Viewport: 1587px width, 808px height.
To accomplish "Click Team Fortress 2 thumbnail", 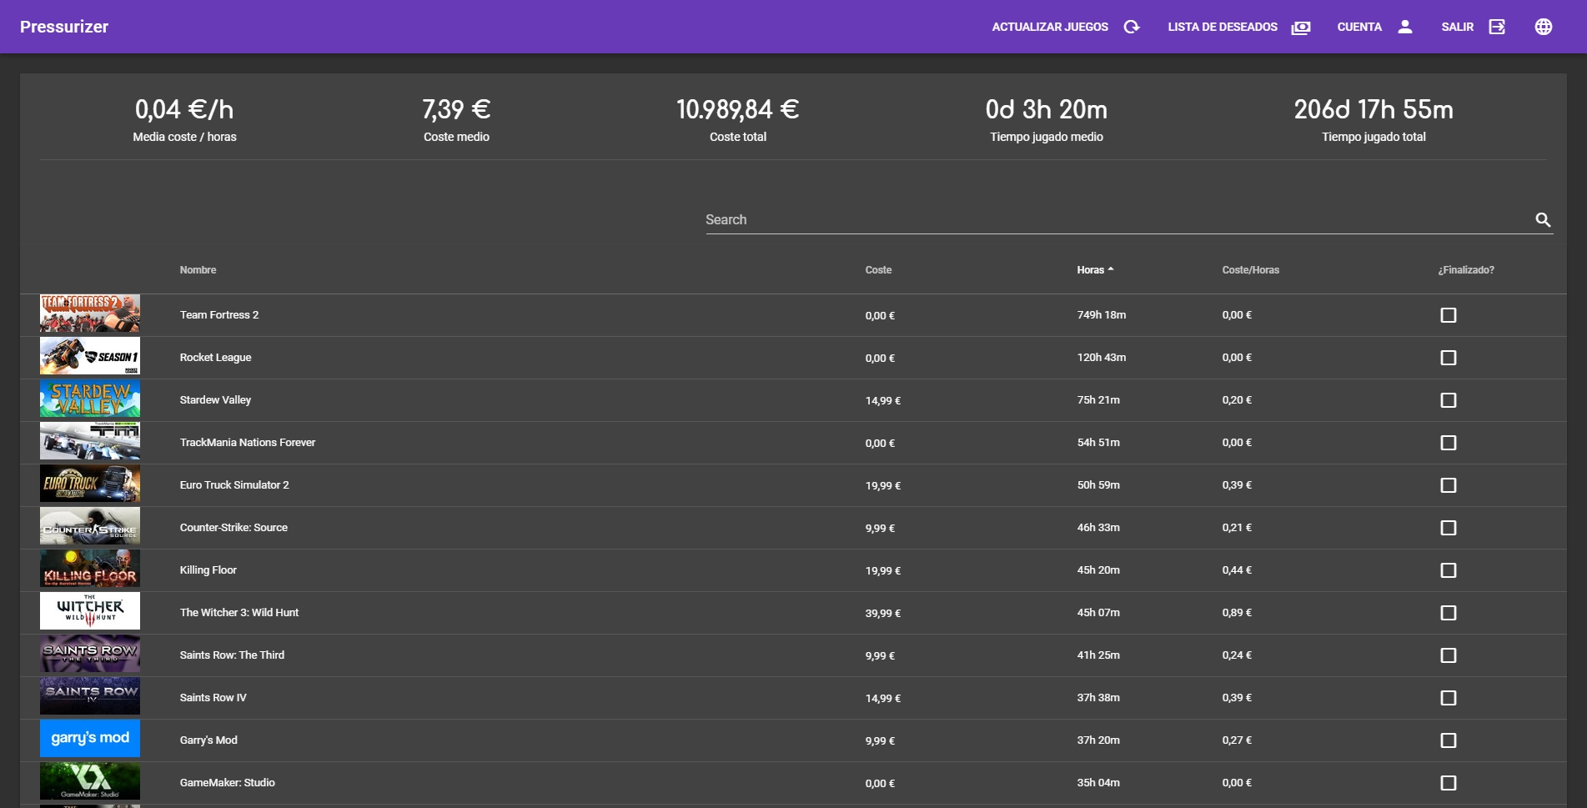I will [90, 314].
